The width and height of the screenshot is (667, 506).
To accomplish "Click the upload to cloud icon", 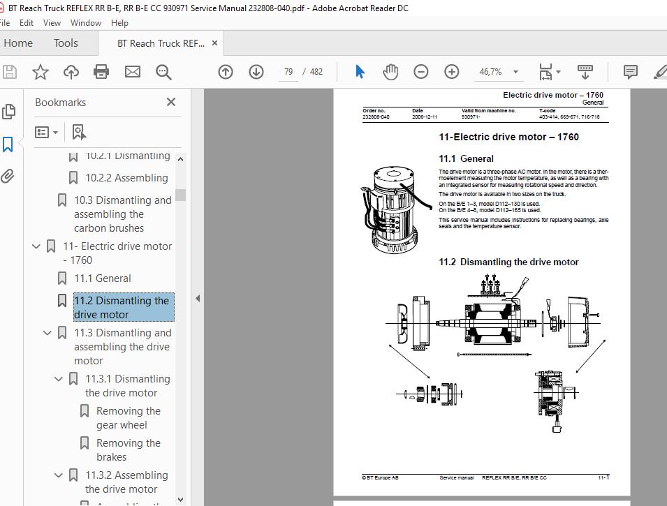I will pyautogui.click(x=71, y=72).
